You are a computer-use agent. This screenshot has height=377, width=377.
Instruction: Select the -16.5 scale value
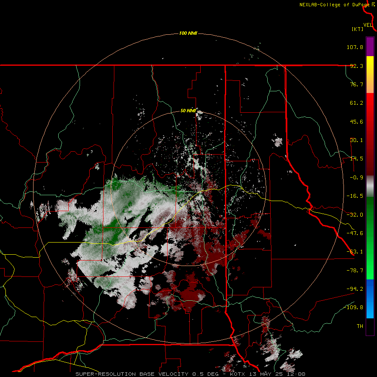pyautogui.click(x=355, y=196)
